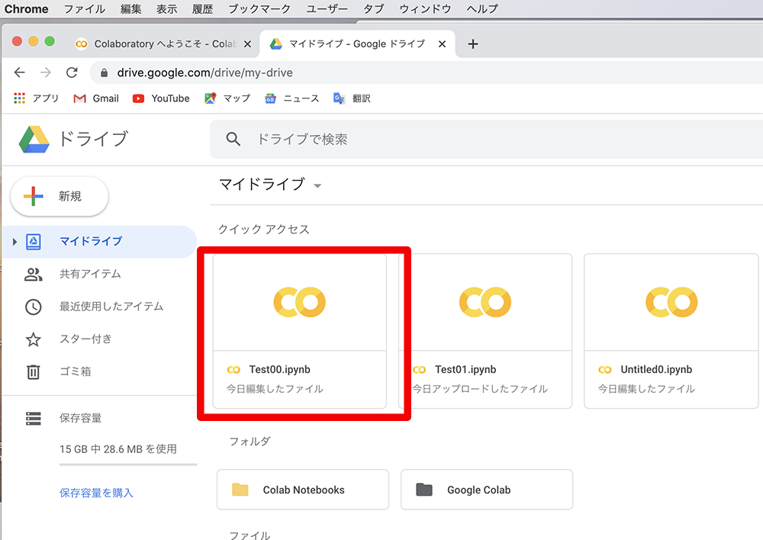This screenshot has height=540, width=763.
Task: Click the search magnifier in Drive search bar
Action: pos(233,140)
